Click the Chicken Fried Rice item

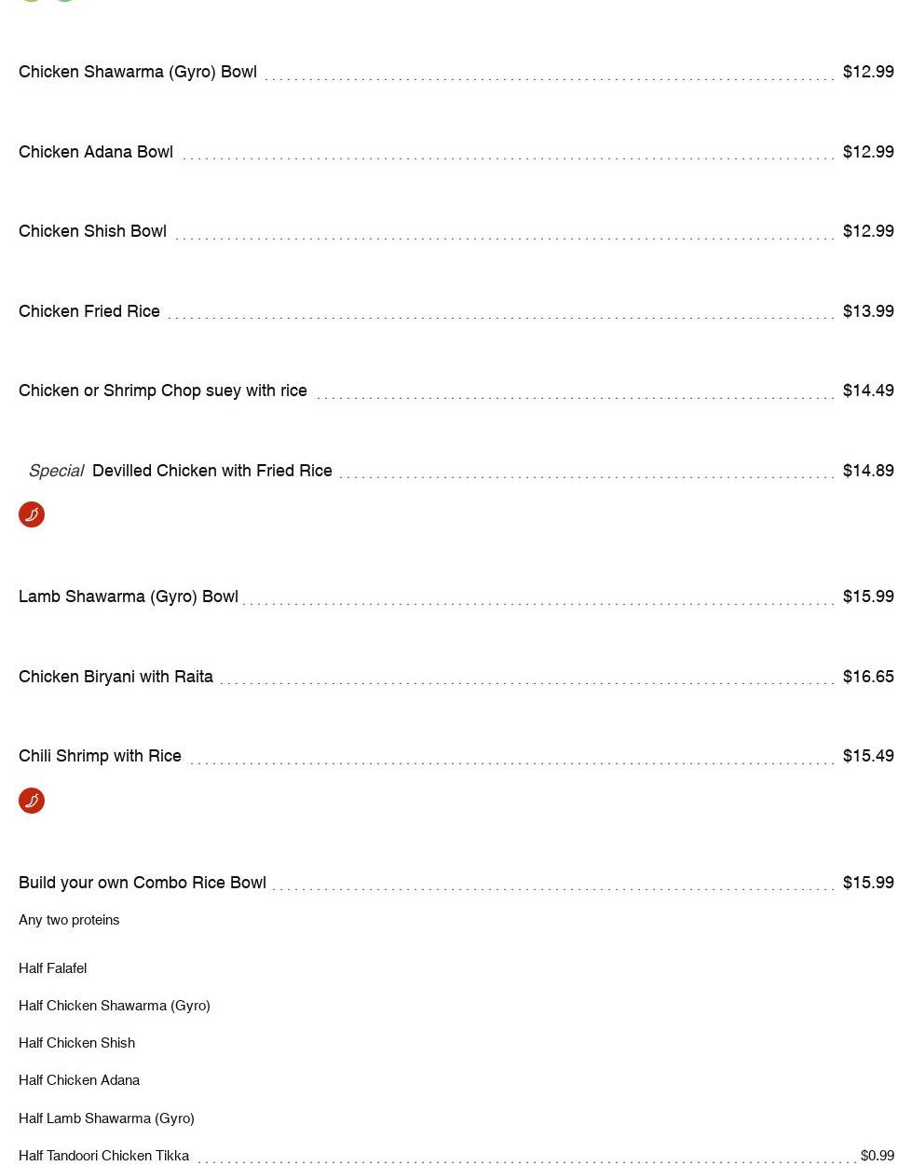(x=89, y=311)
